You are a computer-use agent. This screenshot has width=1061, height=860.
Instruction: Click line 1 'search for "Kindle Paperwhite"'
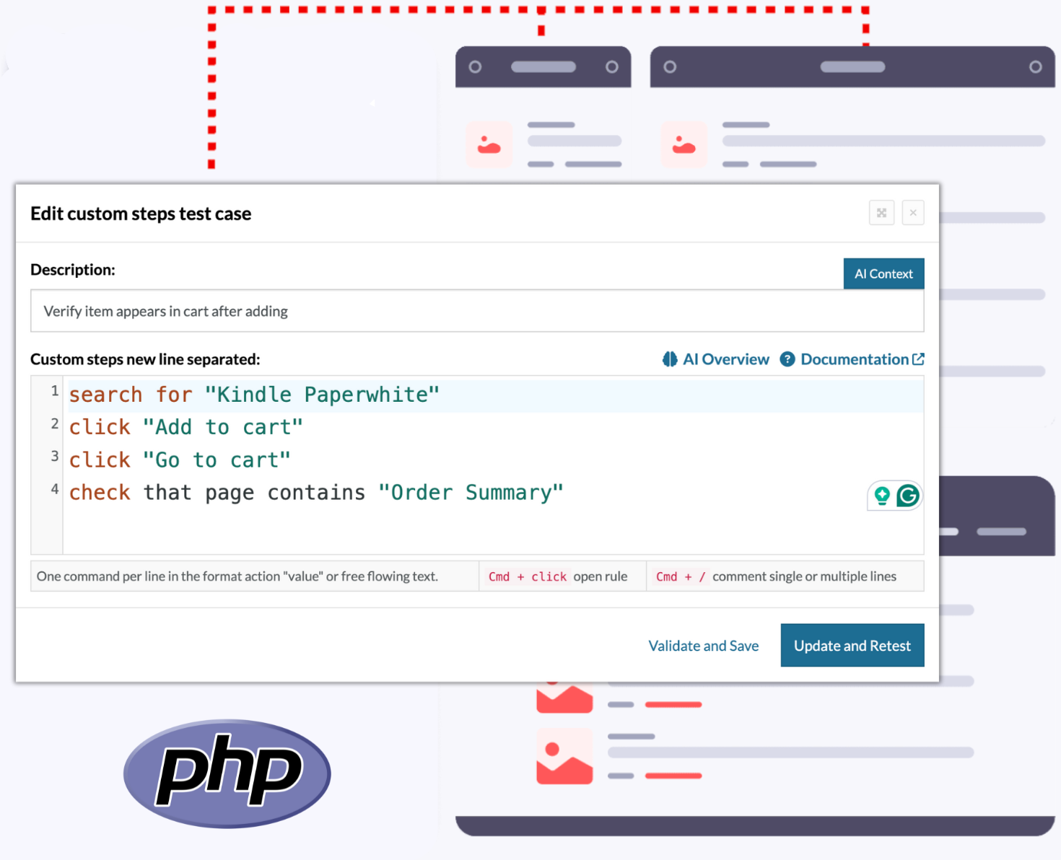point(254,395)
